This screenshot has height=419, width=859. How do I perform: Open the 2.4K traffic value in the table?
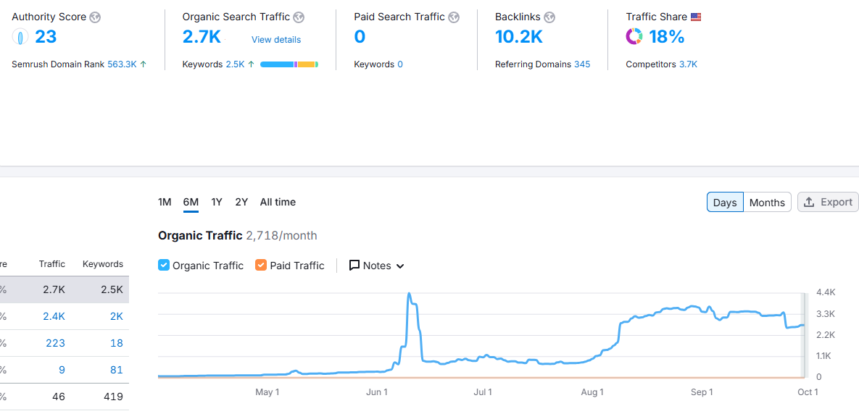click(54, 316)
